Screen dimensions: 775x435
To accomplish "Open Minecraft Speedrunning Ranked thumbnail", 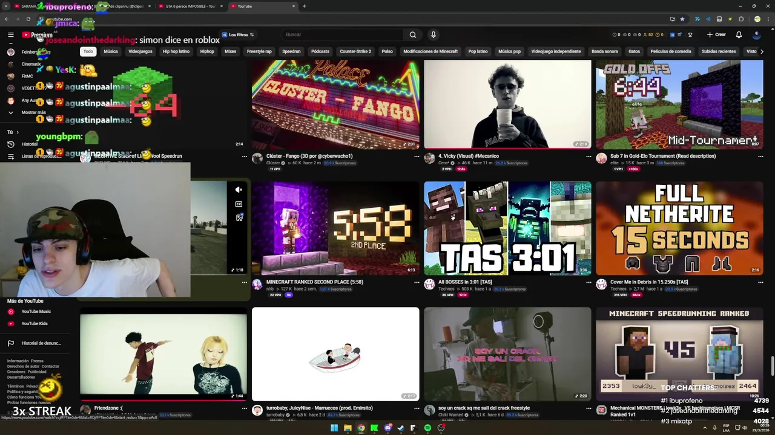I will [x=679, y=354].
